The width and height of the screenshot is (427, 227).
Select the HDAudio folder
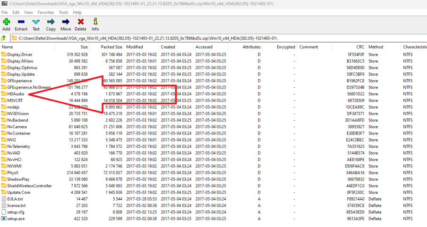15,94
